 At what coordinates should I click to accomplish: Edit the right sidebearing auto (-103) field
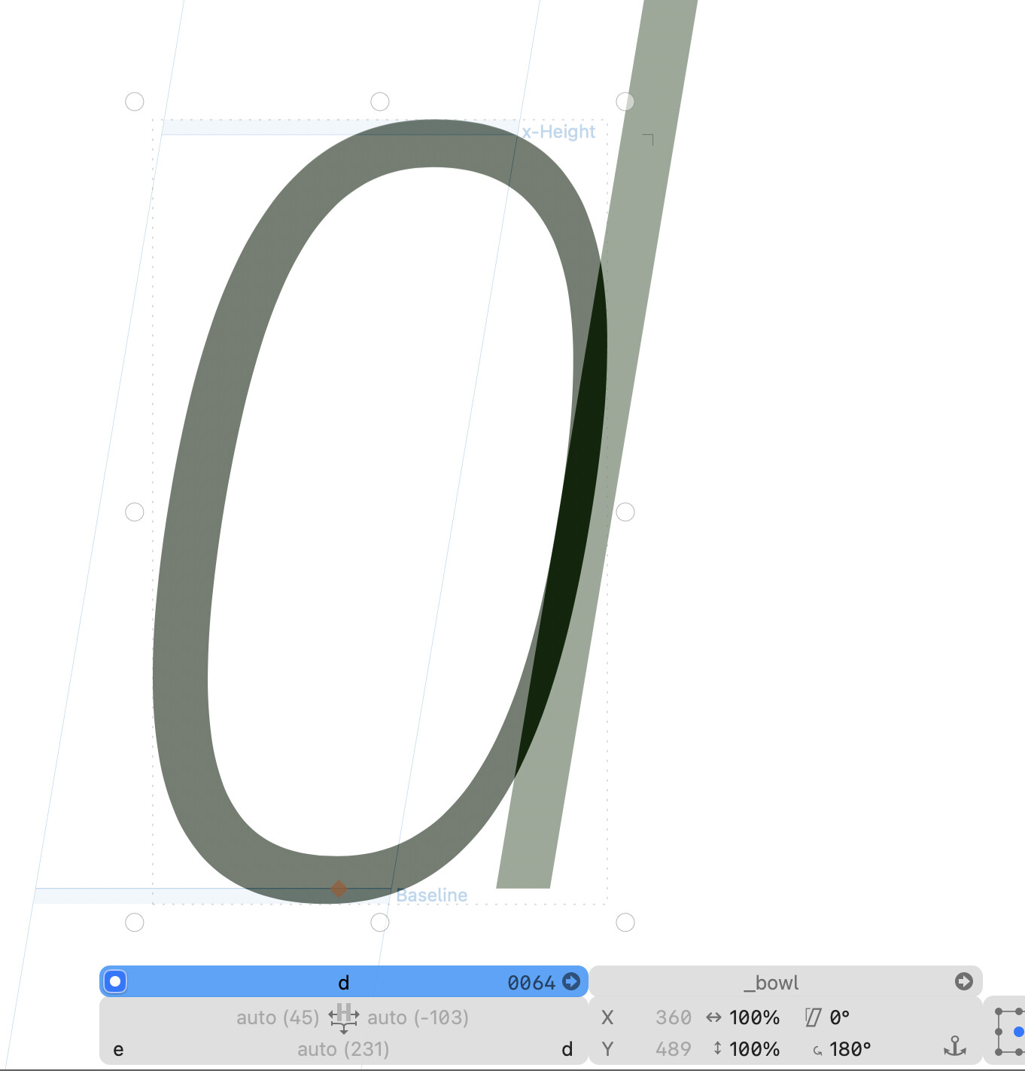point(418,1017)
